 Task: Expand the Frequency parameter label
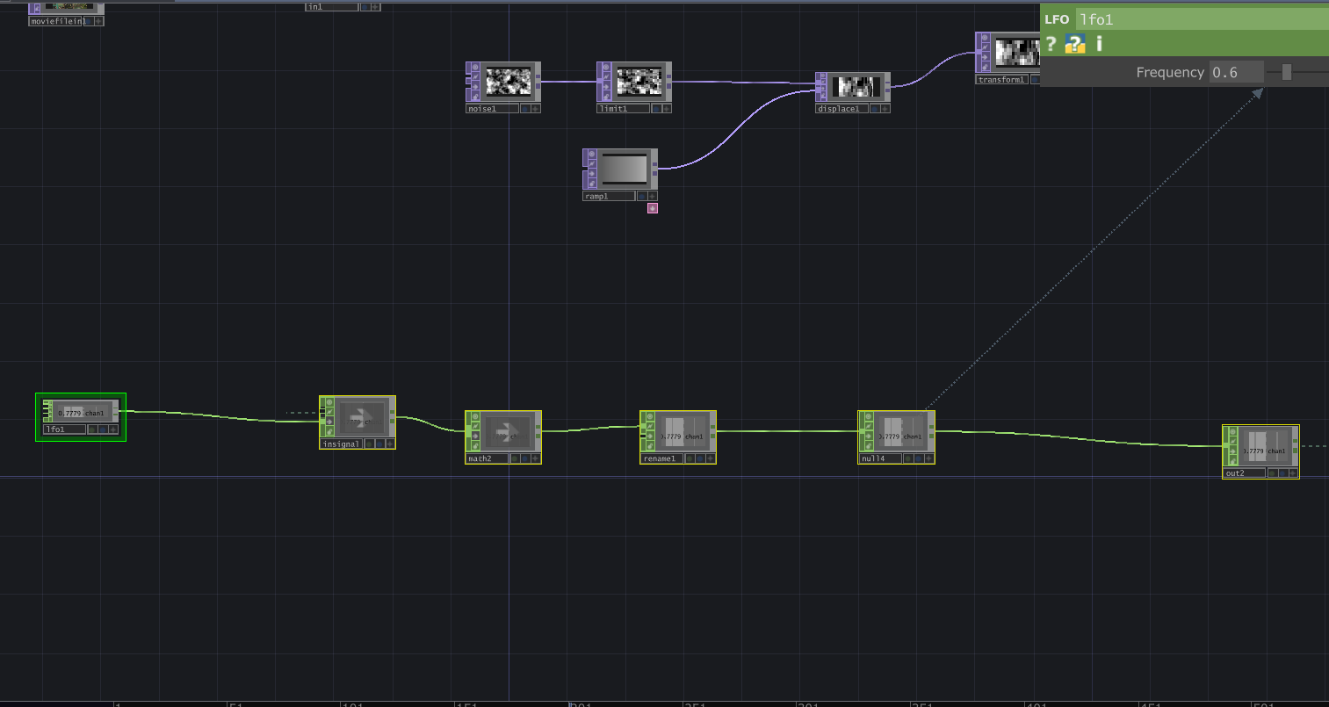click(x=1169, y=73)
